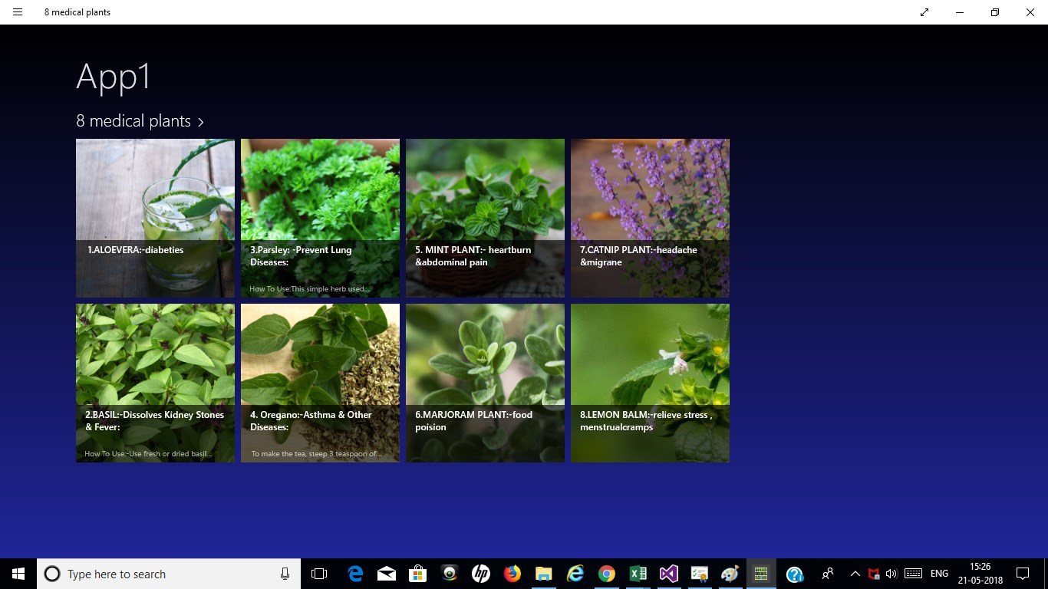Open the volume control

point(891,573)
